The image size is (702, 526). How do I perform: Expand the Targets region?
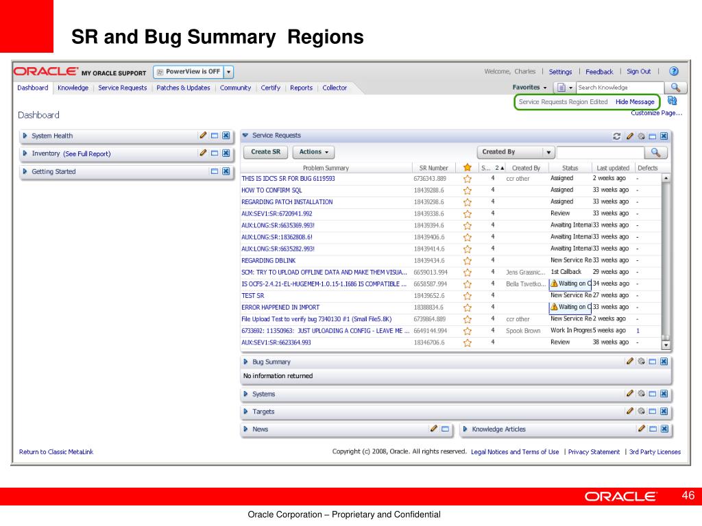[x=246, y=412]
